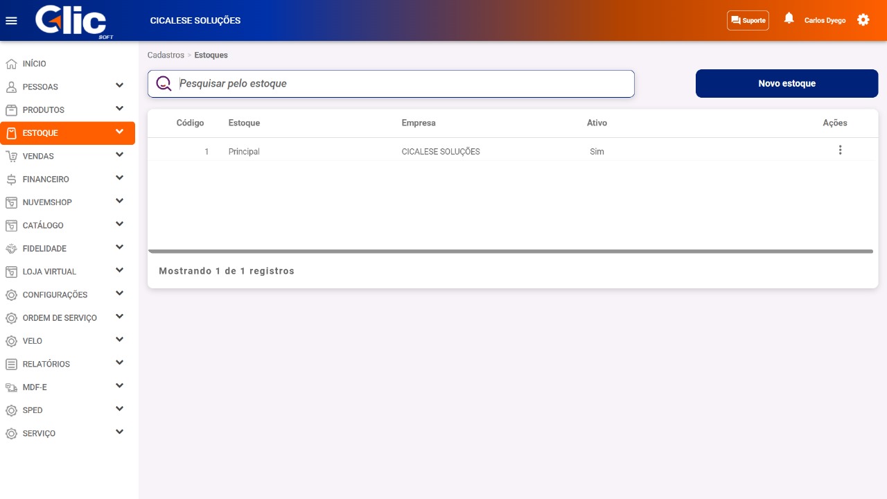Click the Início home icon
Viewport: 887px width, 499px height.
11,64
